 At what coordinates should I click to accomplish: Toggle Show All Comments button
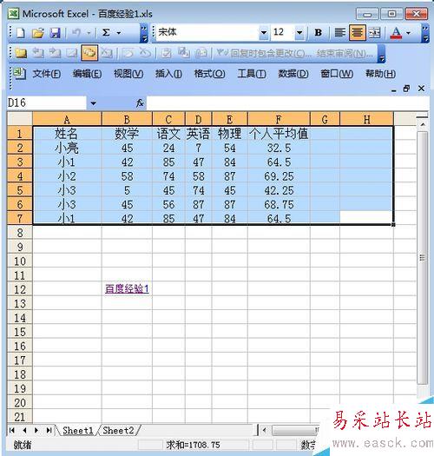(x=89, y=53)
